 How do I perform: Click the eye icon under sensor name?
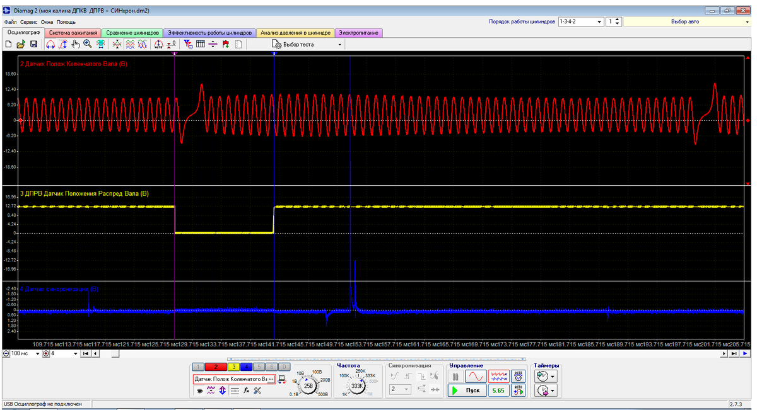point(200,390)
